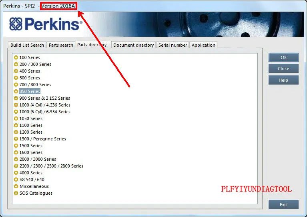Expand the 4000 Series plus icon
The height and width of the screenshot is (217, 307).
coord(16,173)
